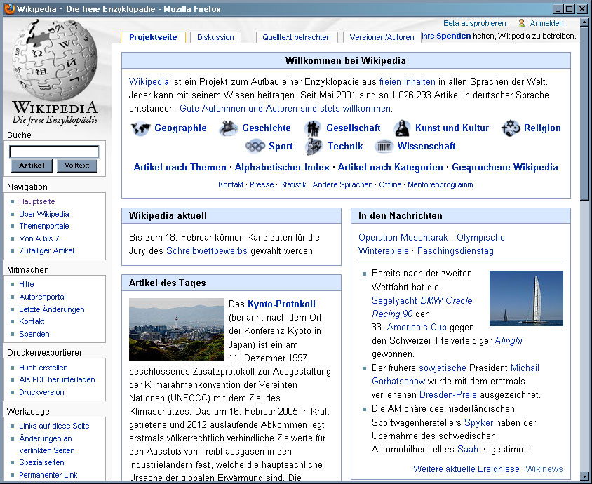
Task: Open the Kyoto city photo thumbnail
Action: click(177, 329)
